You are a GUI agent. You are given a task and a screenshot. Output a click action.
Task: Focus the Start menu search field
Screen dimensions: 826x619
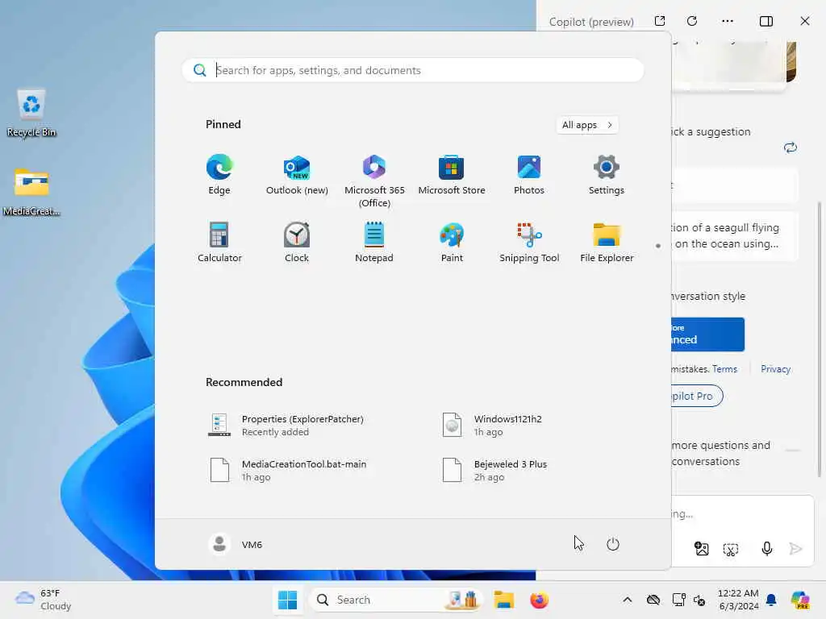[x=413, y=70]
